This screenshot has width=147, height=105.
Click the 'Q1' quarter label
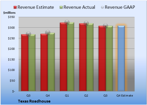(67, 96)
